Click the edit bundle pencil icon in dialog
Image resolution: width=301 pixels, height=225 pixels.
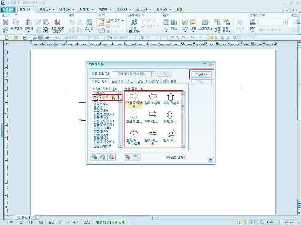[103, 157]
